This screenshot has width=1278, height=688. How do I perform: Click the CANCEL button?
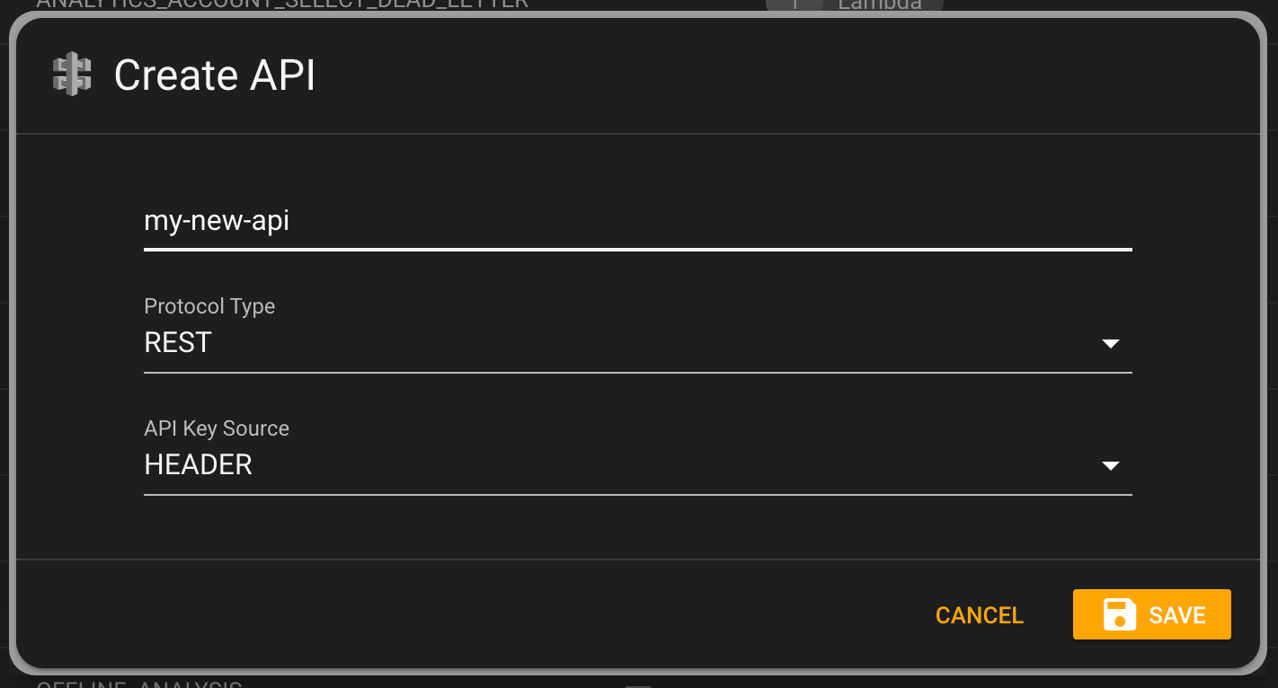980,615
